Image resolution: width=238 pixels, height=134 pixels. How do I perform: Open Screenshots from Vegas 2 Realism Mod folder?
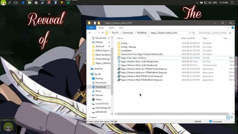[x=142, y=54]
